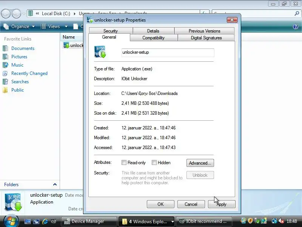This screenshot has width=302, height=227.
Task: Close the unlocker-setup Properties dialog
Action: point(232,20)
